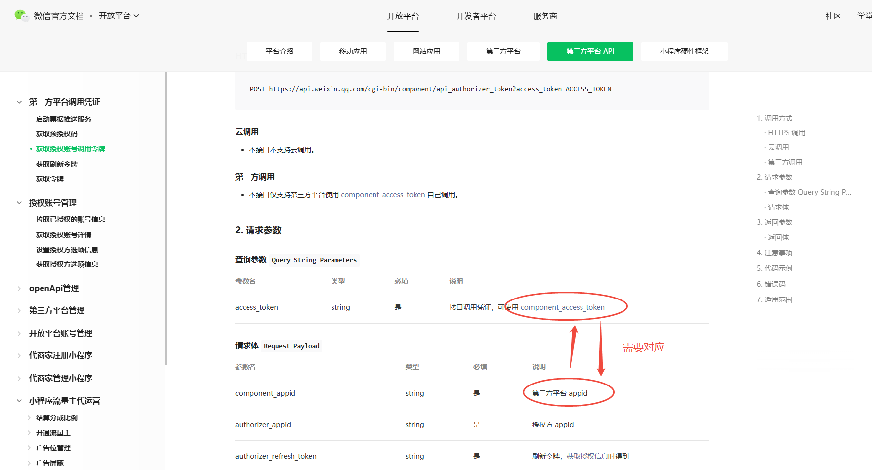Image resolution: width=872 pixels, height=470 pixels.
Task: Jump to 2. 请求参数 in the outline
Action: tap(775, 177)
